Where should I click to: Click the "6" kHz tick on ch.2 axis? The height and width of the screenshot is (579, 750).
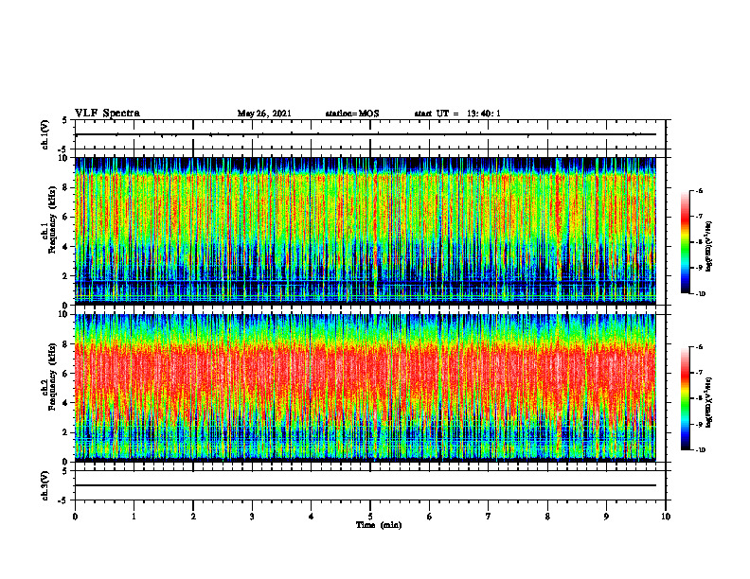(x=66, y=374)
